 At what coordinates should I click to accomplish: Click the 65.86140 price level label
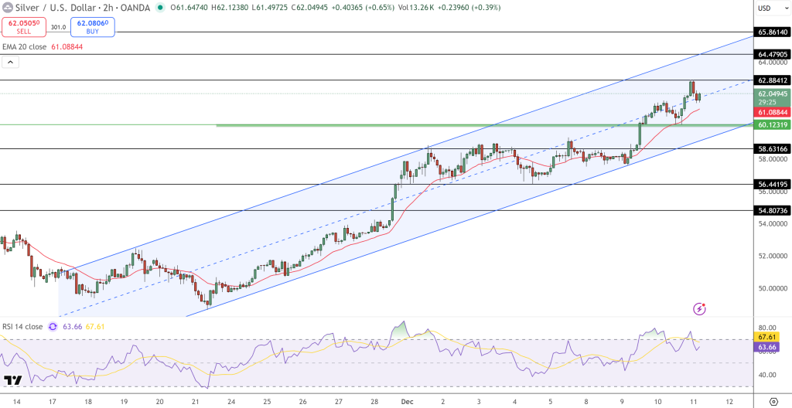(773, 32)
